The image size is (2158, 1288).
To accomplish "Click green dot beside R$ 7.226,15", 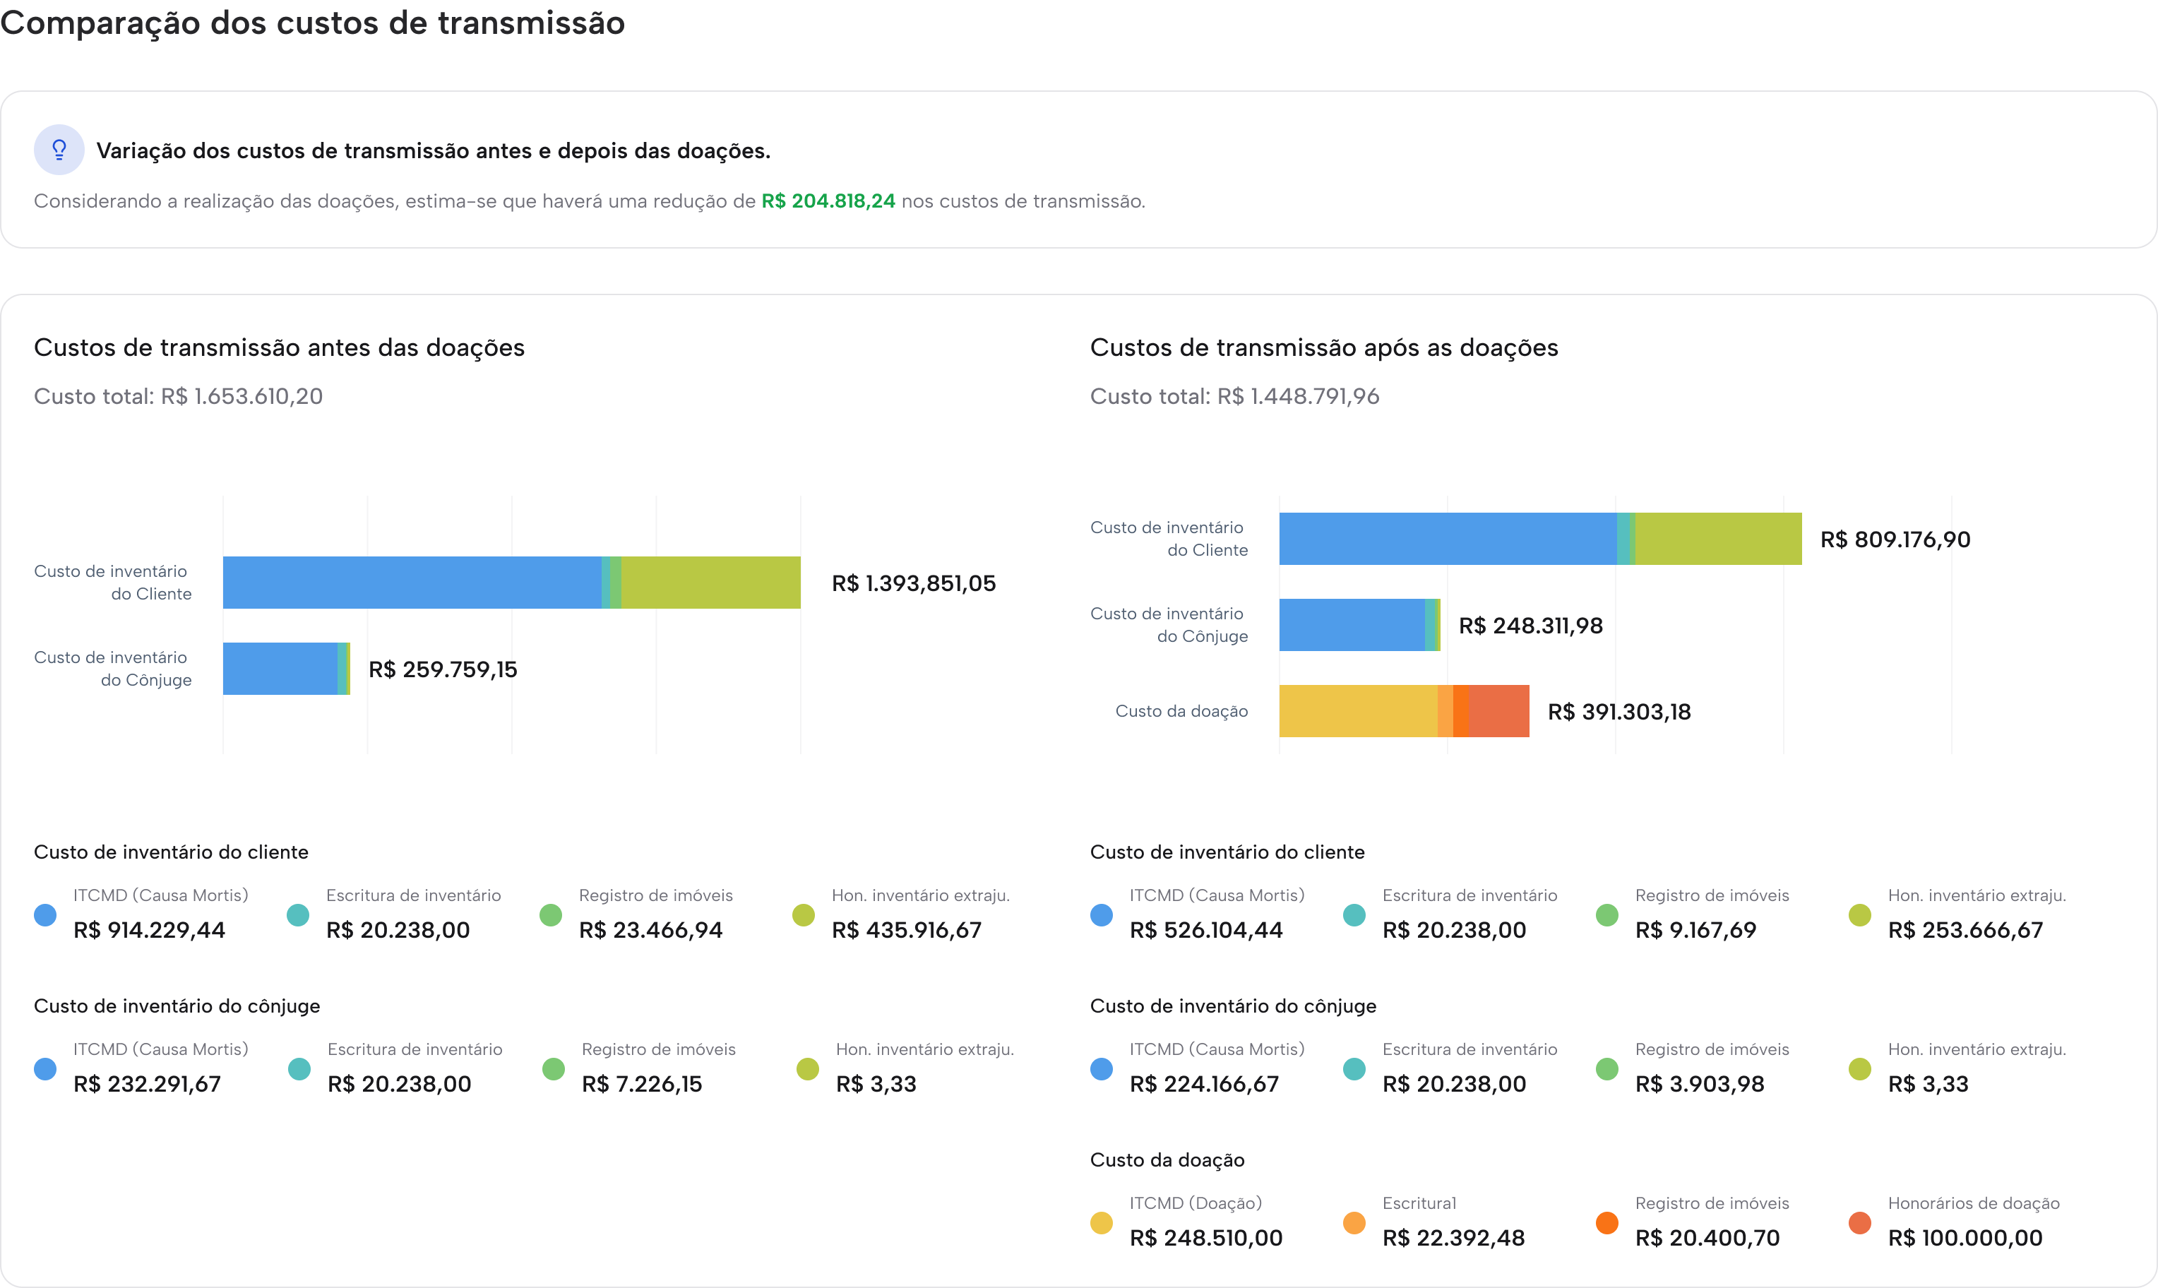I will click(x=554, y=1068).
